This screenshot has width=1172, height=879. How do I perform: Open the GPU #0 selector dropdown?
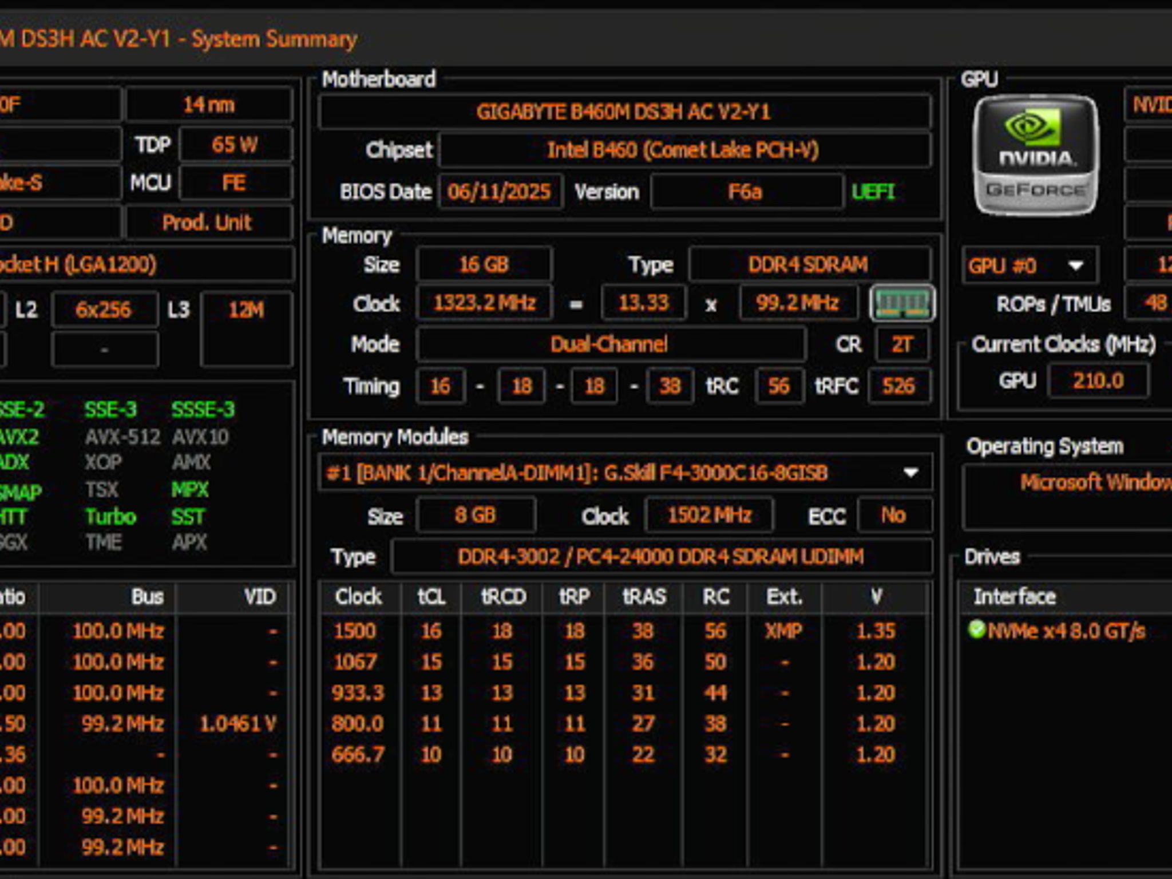pos(1030,266)
